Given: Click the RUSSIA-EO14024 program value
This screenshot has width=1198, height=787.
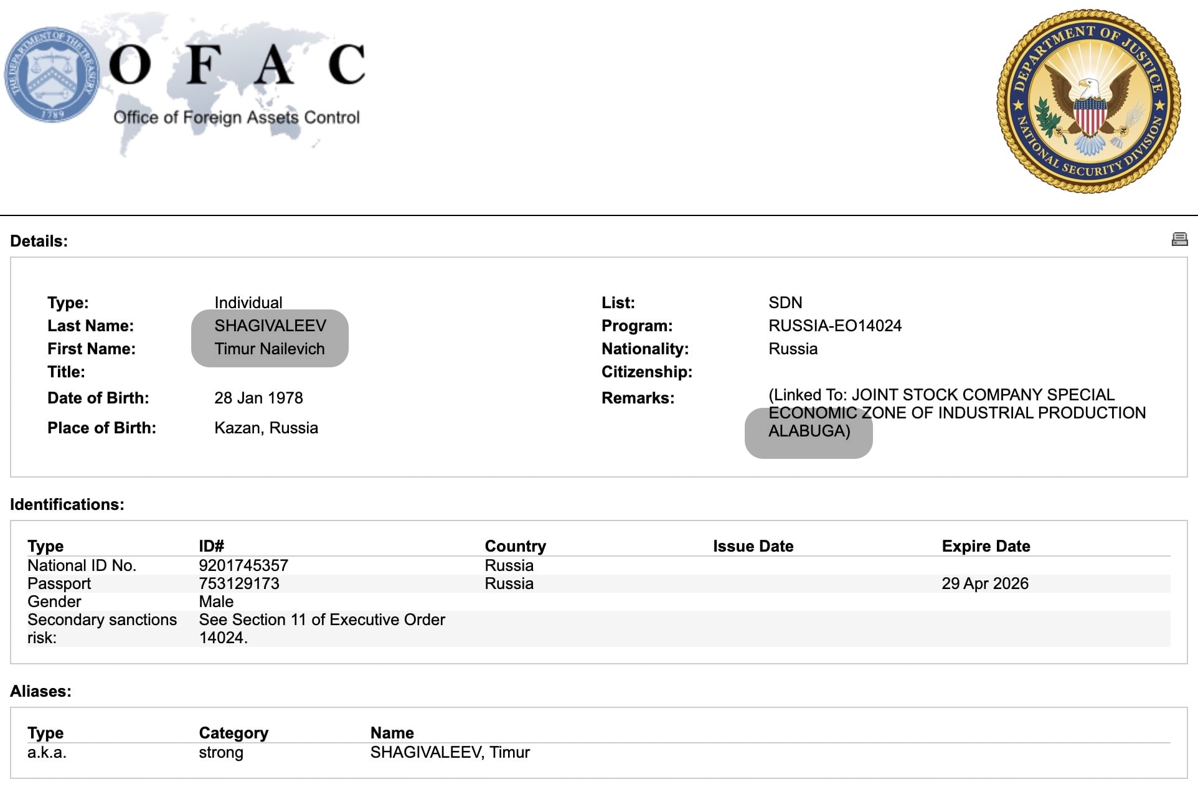Looking at the screenshot, I should coord(835,326).
